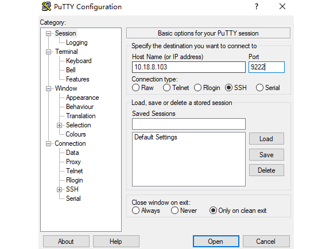Viewport: 318px width, 249px height.
Task: Click the Help button
Action: 116,242
